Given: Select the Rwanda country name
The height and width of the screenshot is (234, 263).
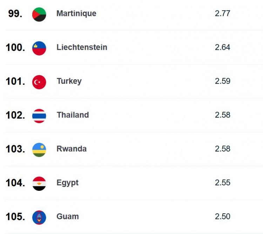Looking at the screenshot, I should [72, 149].
